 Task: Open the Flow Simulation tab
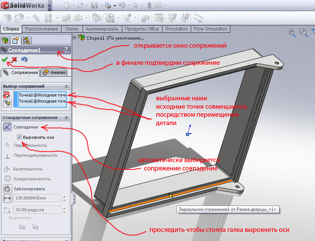[x=210, y=29]
